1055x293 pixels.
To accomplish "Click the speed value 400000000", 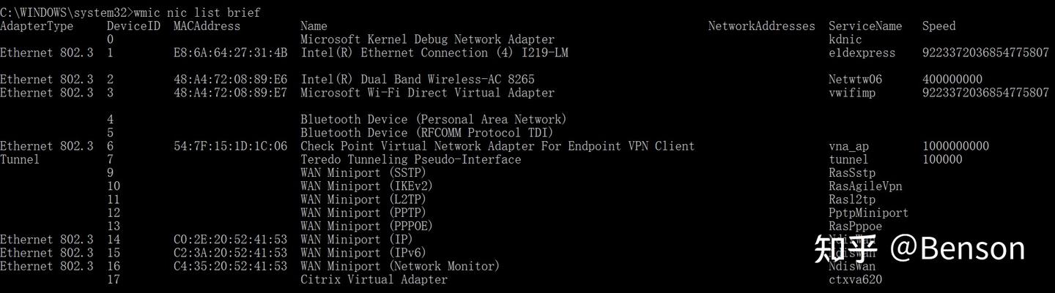I will point(952,79).
